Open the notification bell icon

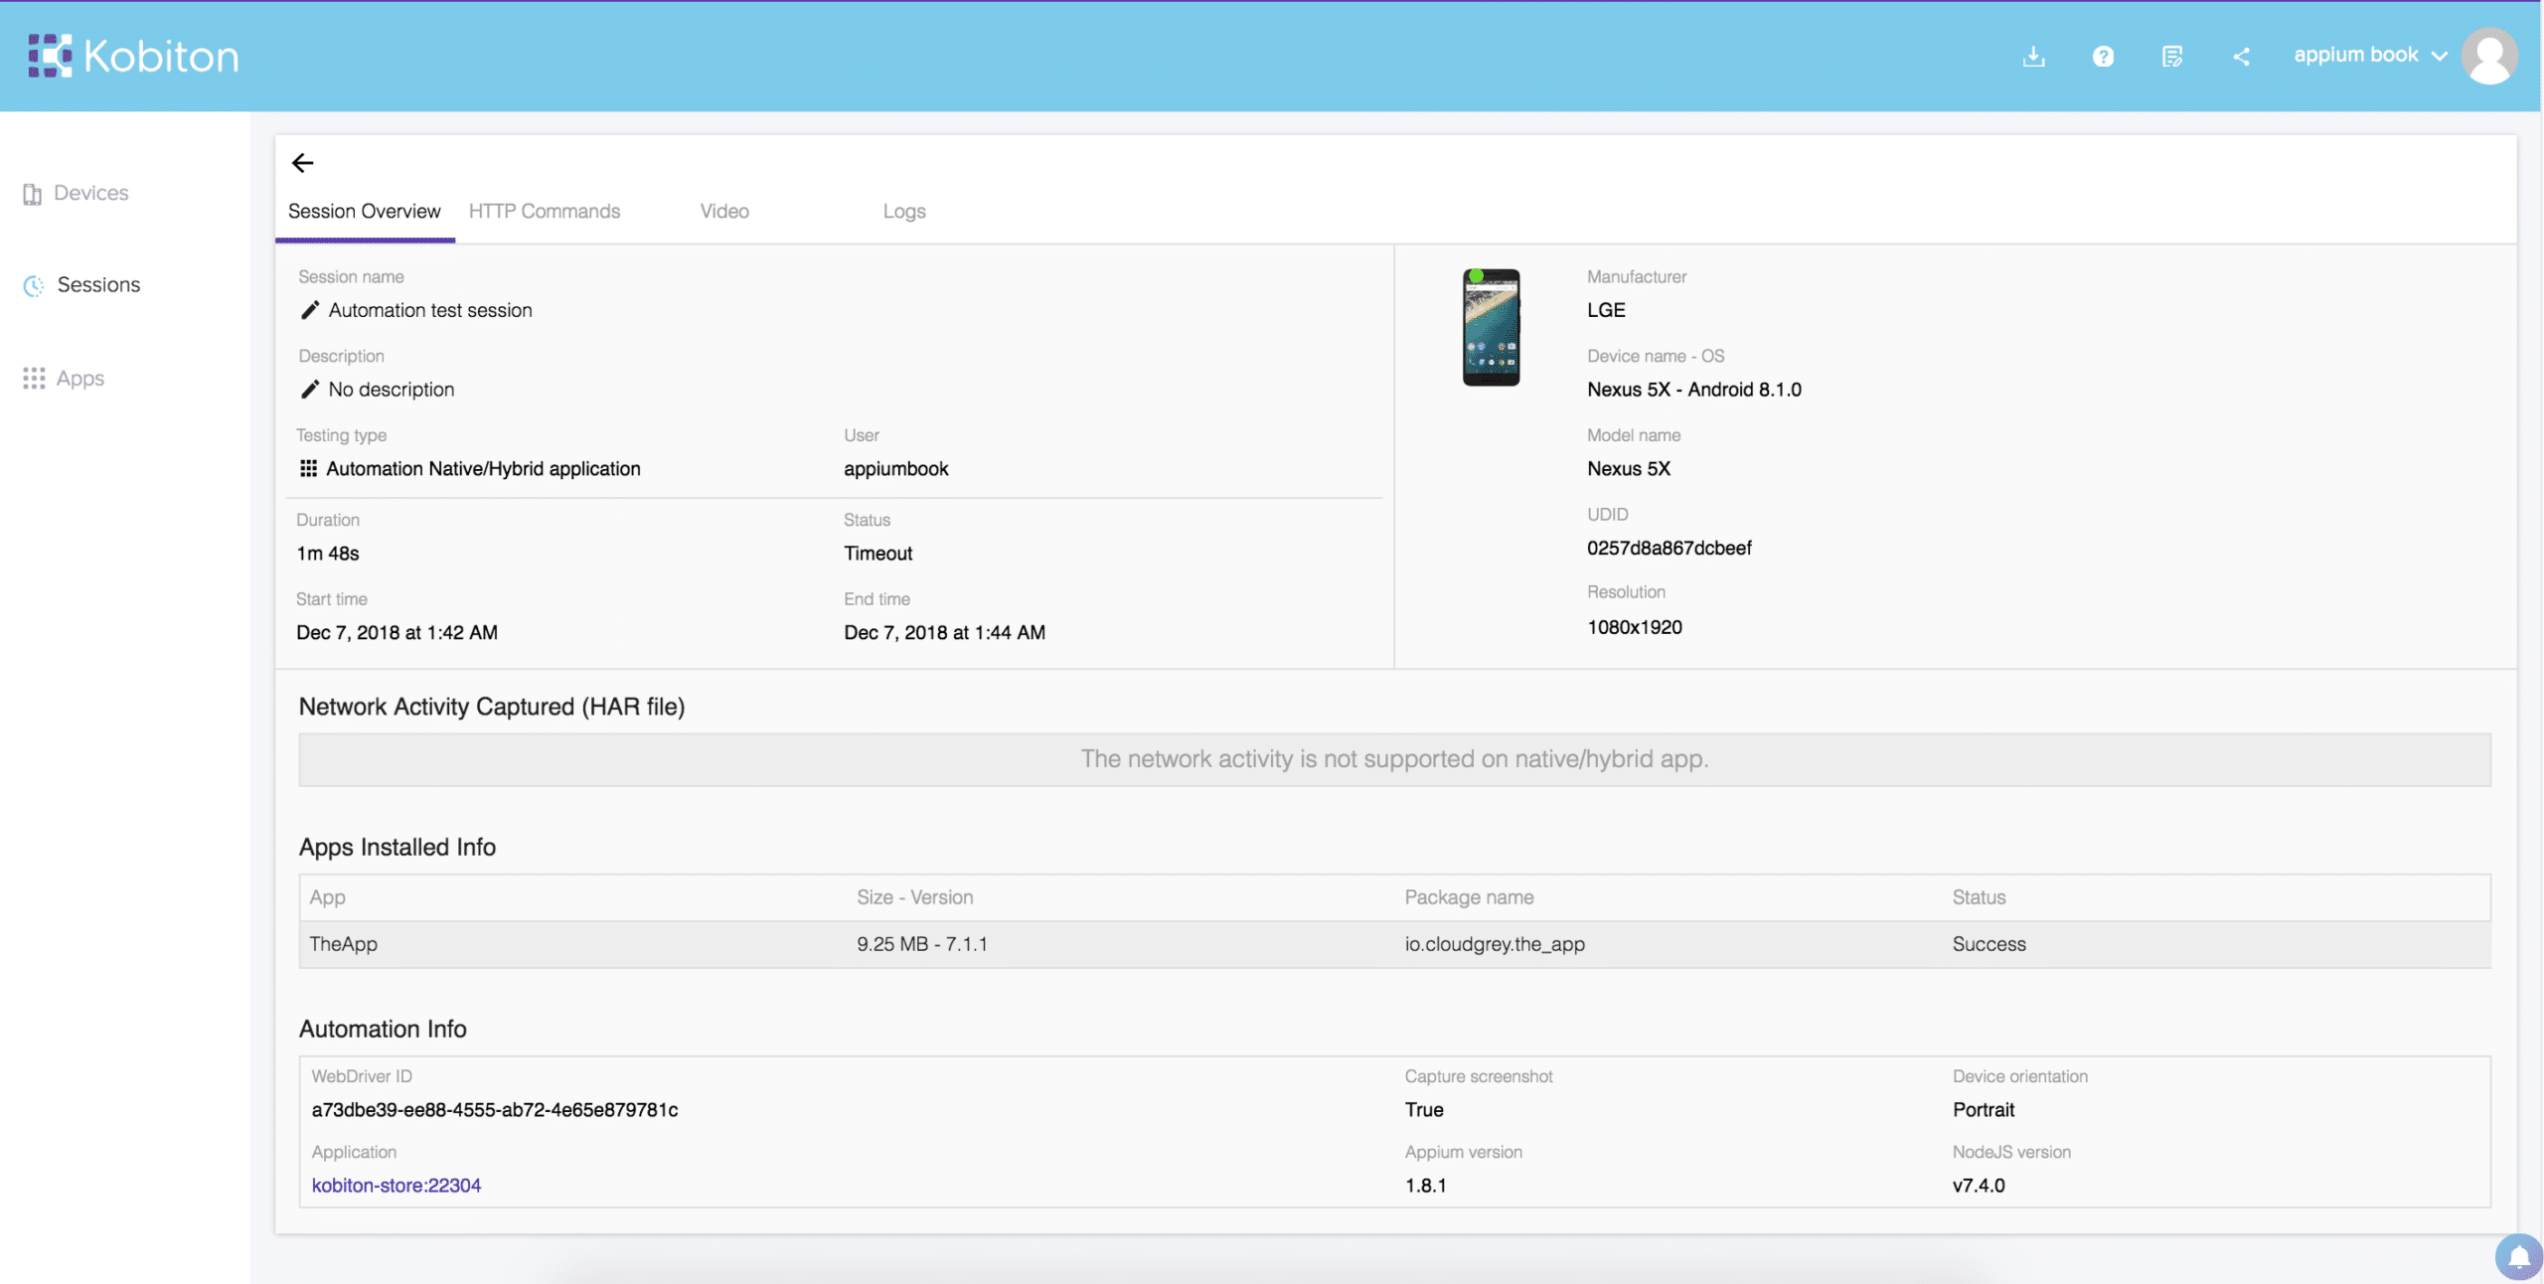[2518, 1257]
